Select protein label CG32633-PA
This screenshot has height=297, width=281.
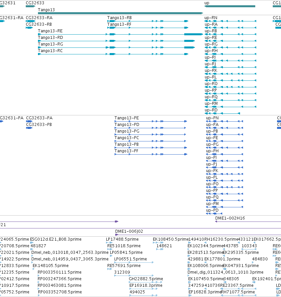point(39,118)
